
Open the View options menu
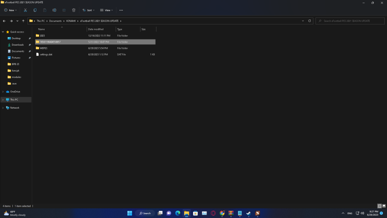[106, 10]
